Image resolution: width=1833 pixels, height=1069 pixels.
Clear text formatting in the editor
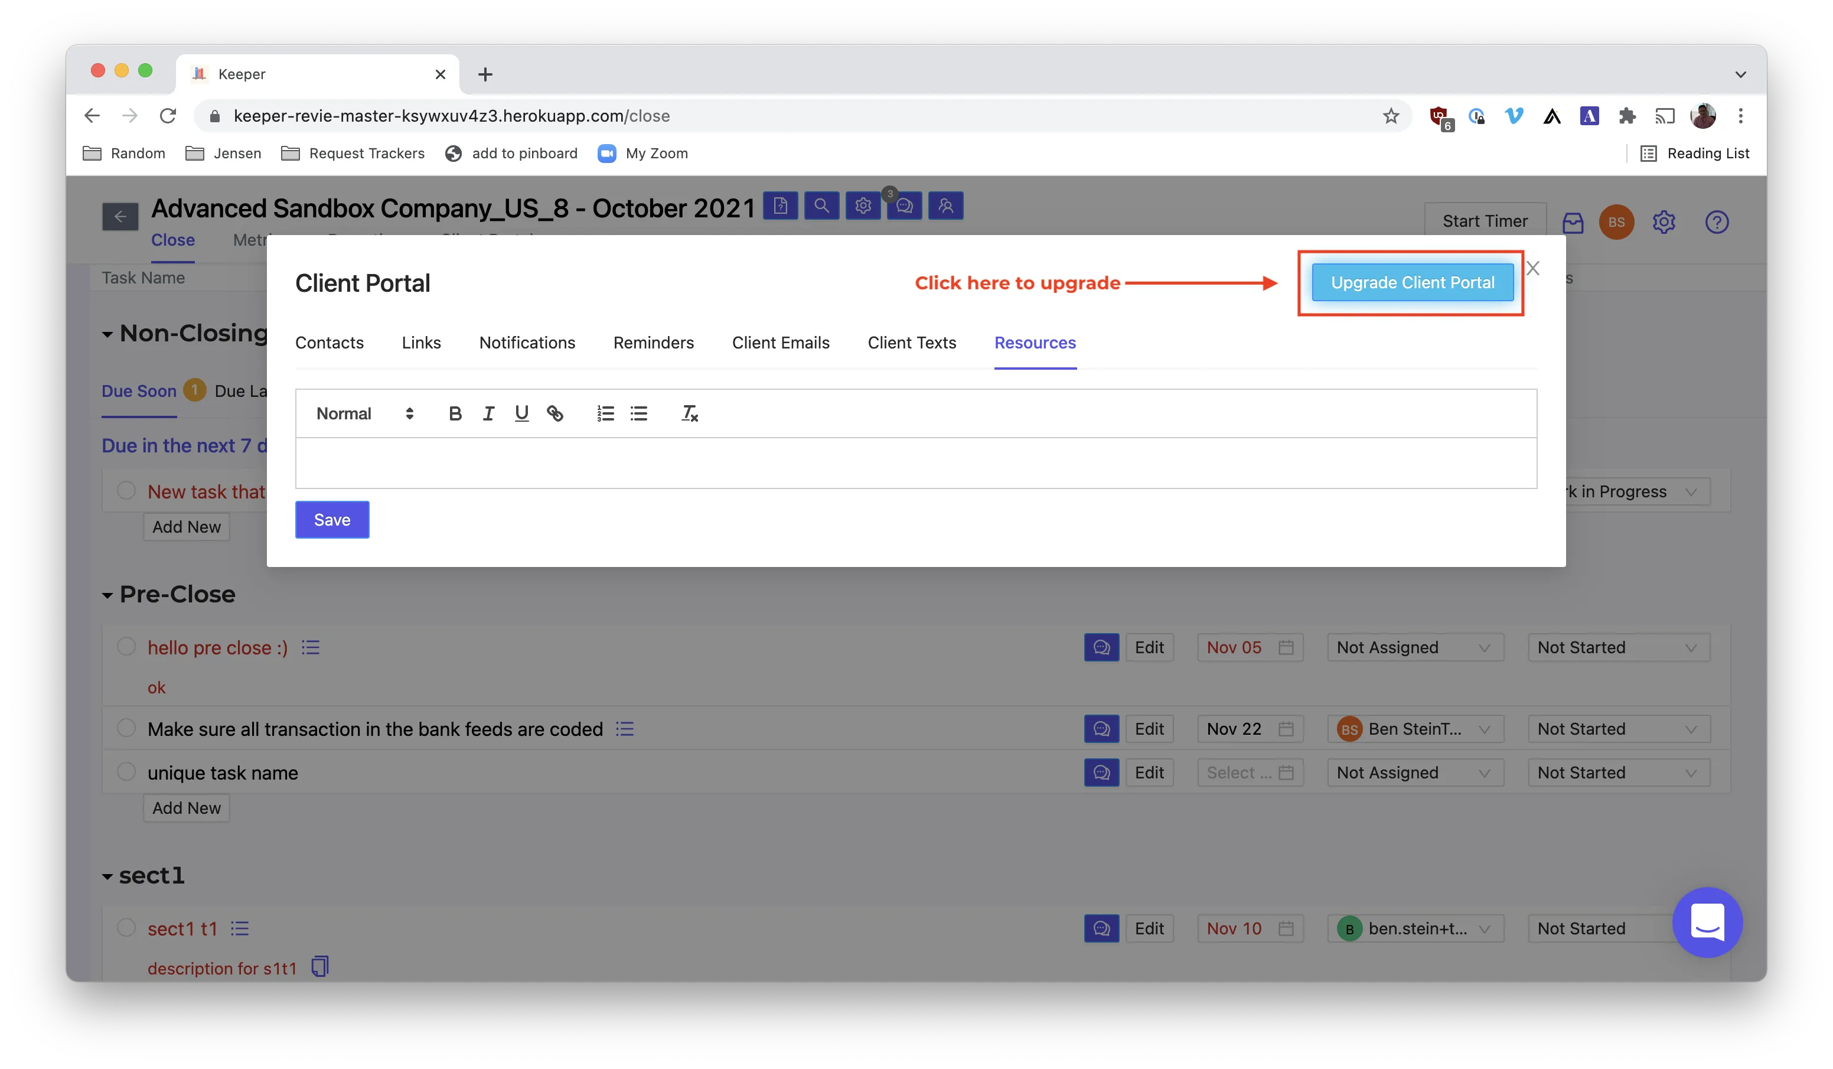click(690, 413)
